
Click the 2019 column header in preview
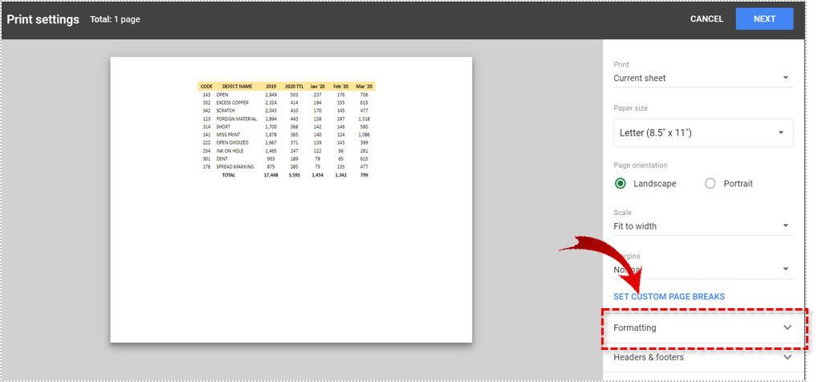[271, 86]
